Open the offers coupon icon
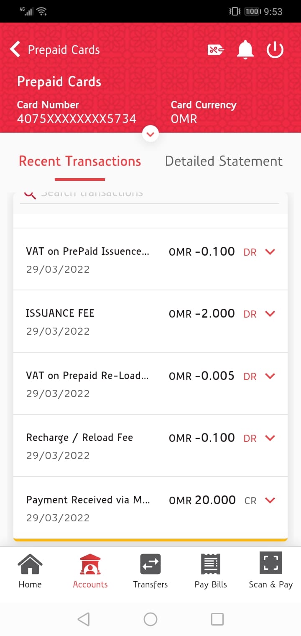The width and height of the screenshot is (301, 636). (216, 50)
